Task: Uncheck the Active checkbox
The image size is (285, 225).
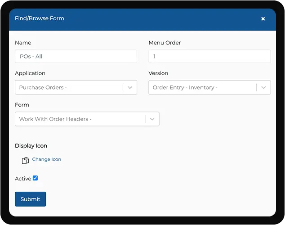Action: (35, 178)
